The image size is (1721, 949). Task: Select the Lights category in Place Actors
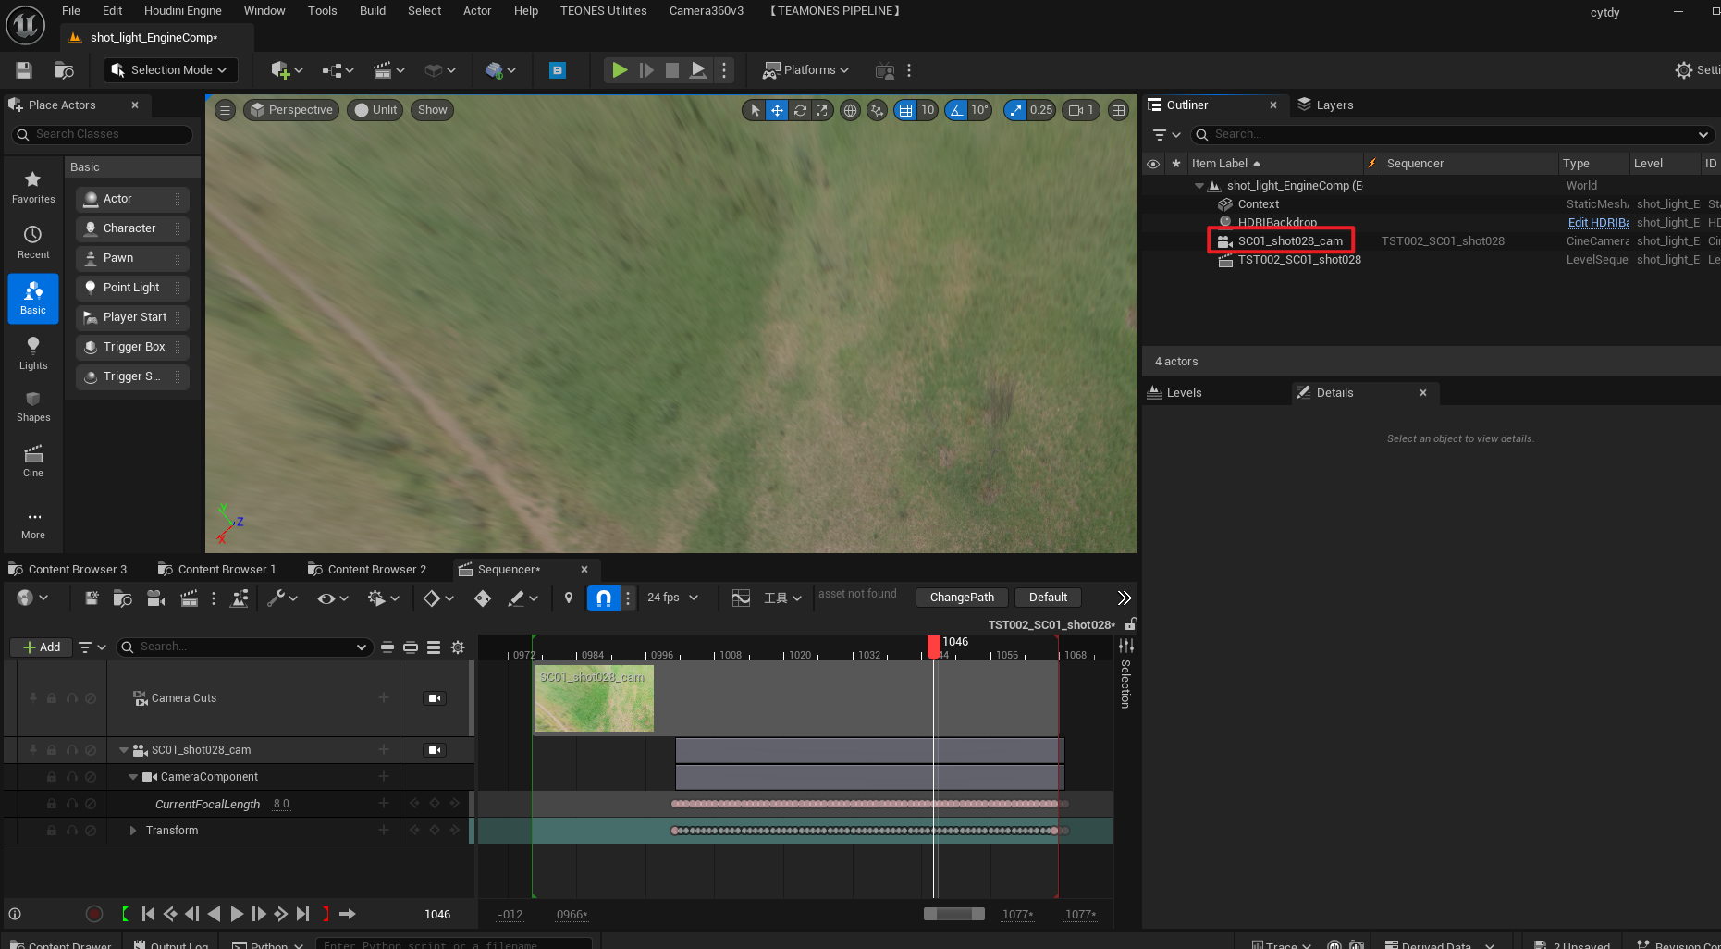pyautogui.click(x=33, y=352)
